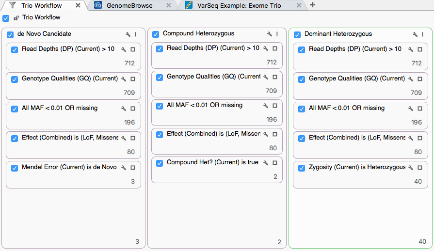
Task: Edit Compound Het? filter wrench icon
Action: [266, 163]
